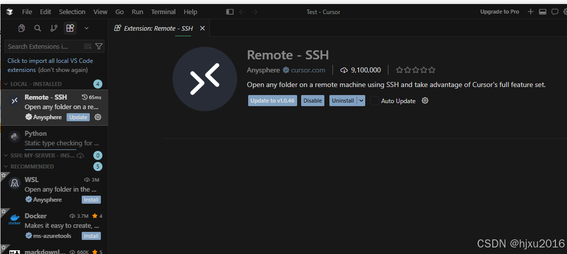Close the Extension: Remote - SSH tab
Viewport: 567px width, 254px height.
[x=202, y=28]
